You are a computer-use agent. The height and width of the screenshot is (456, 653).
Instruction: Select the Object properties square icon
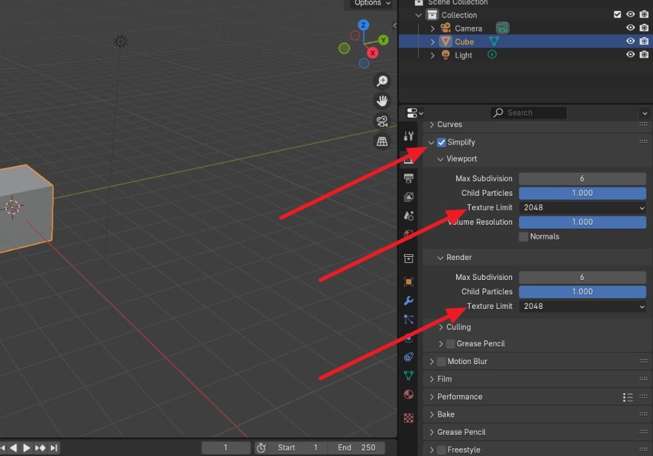point(408,281)
